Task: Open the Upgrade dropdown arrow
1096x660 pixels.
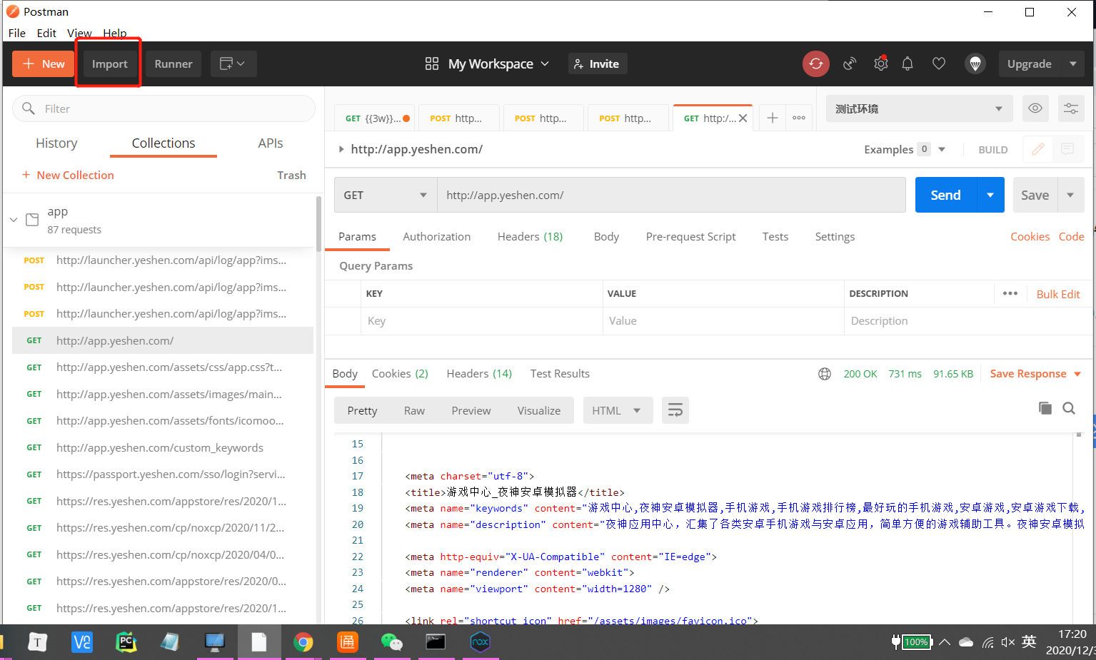Action: click(1073, 64)
